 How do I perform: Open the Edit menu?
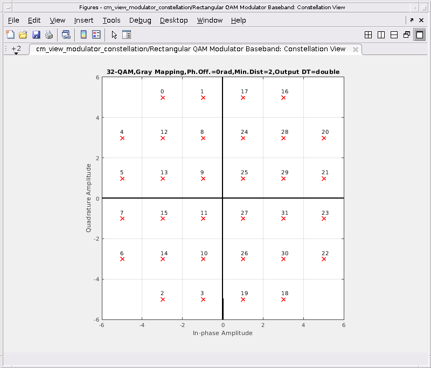click(x=34, y=21)
